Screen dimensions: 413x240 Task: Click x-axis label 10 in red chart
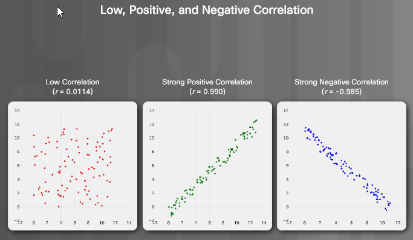tap(102, 223)
